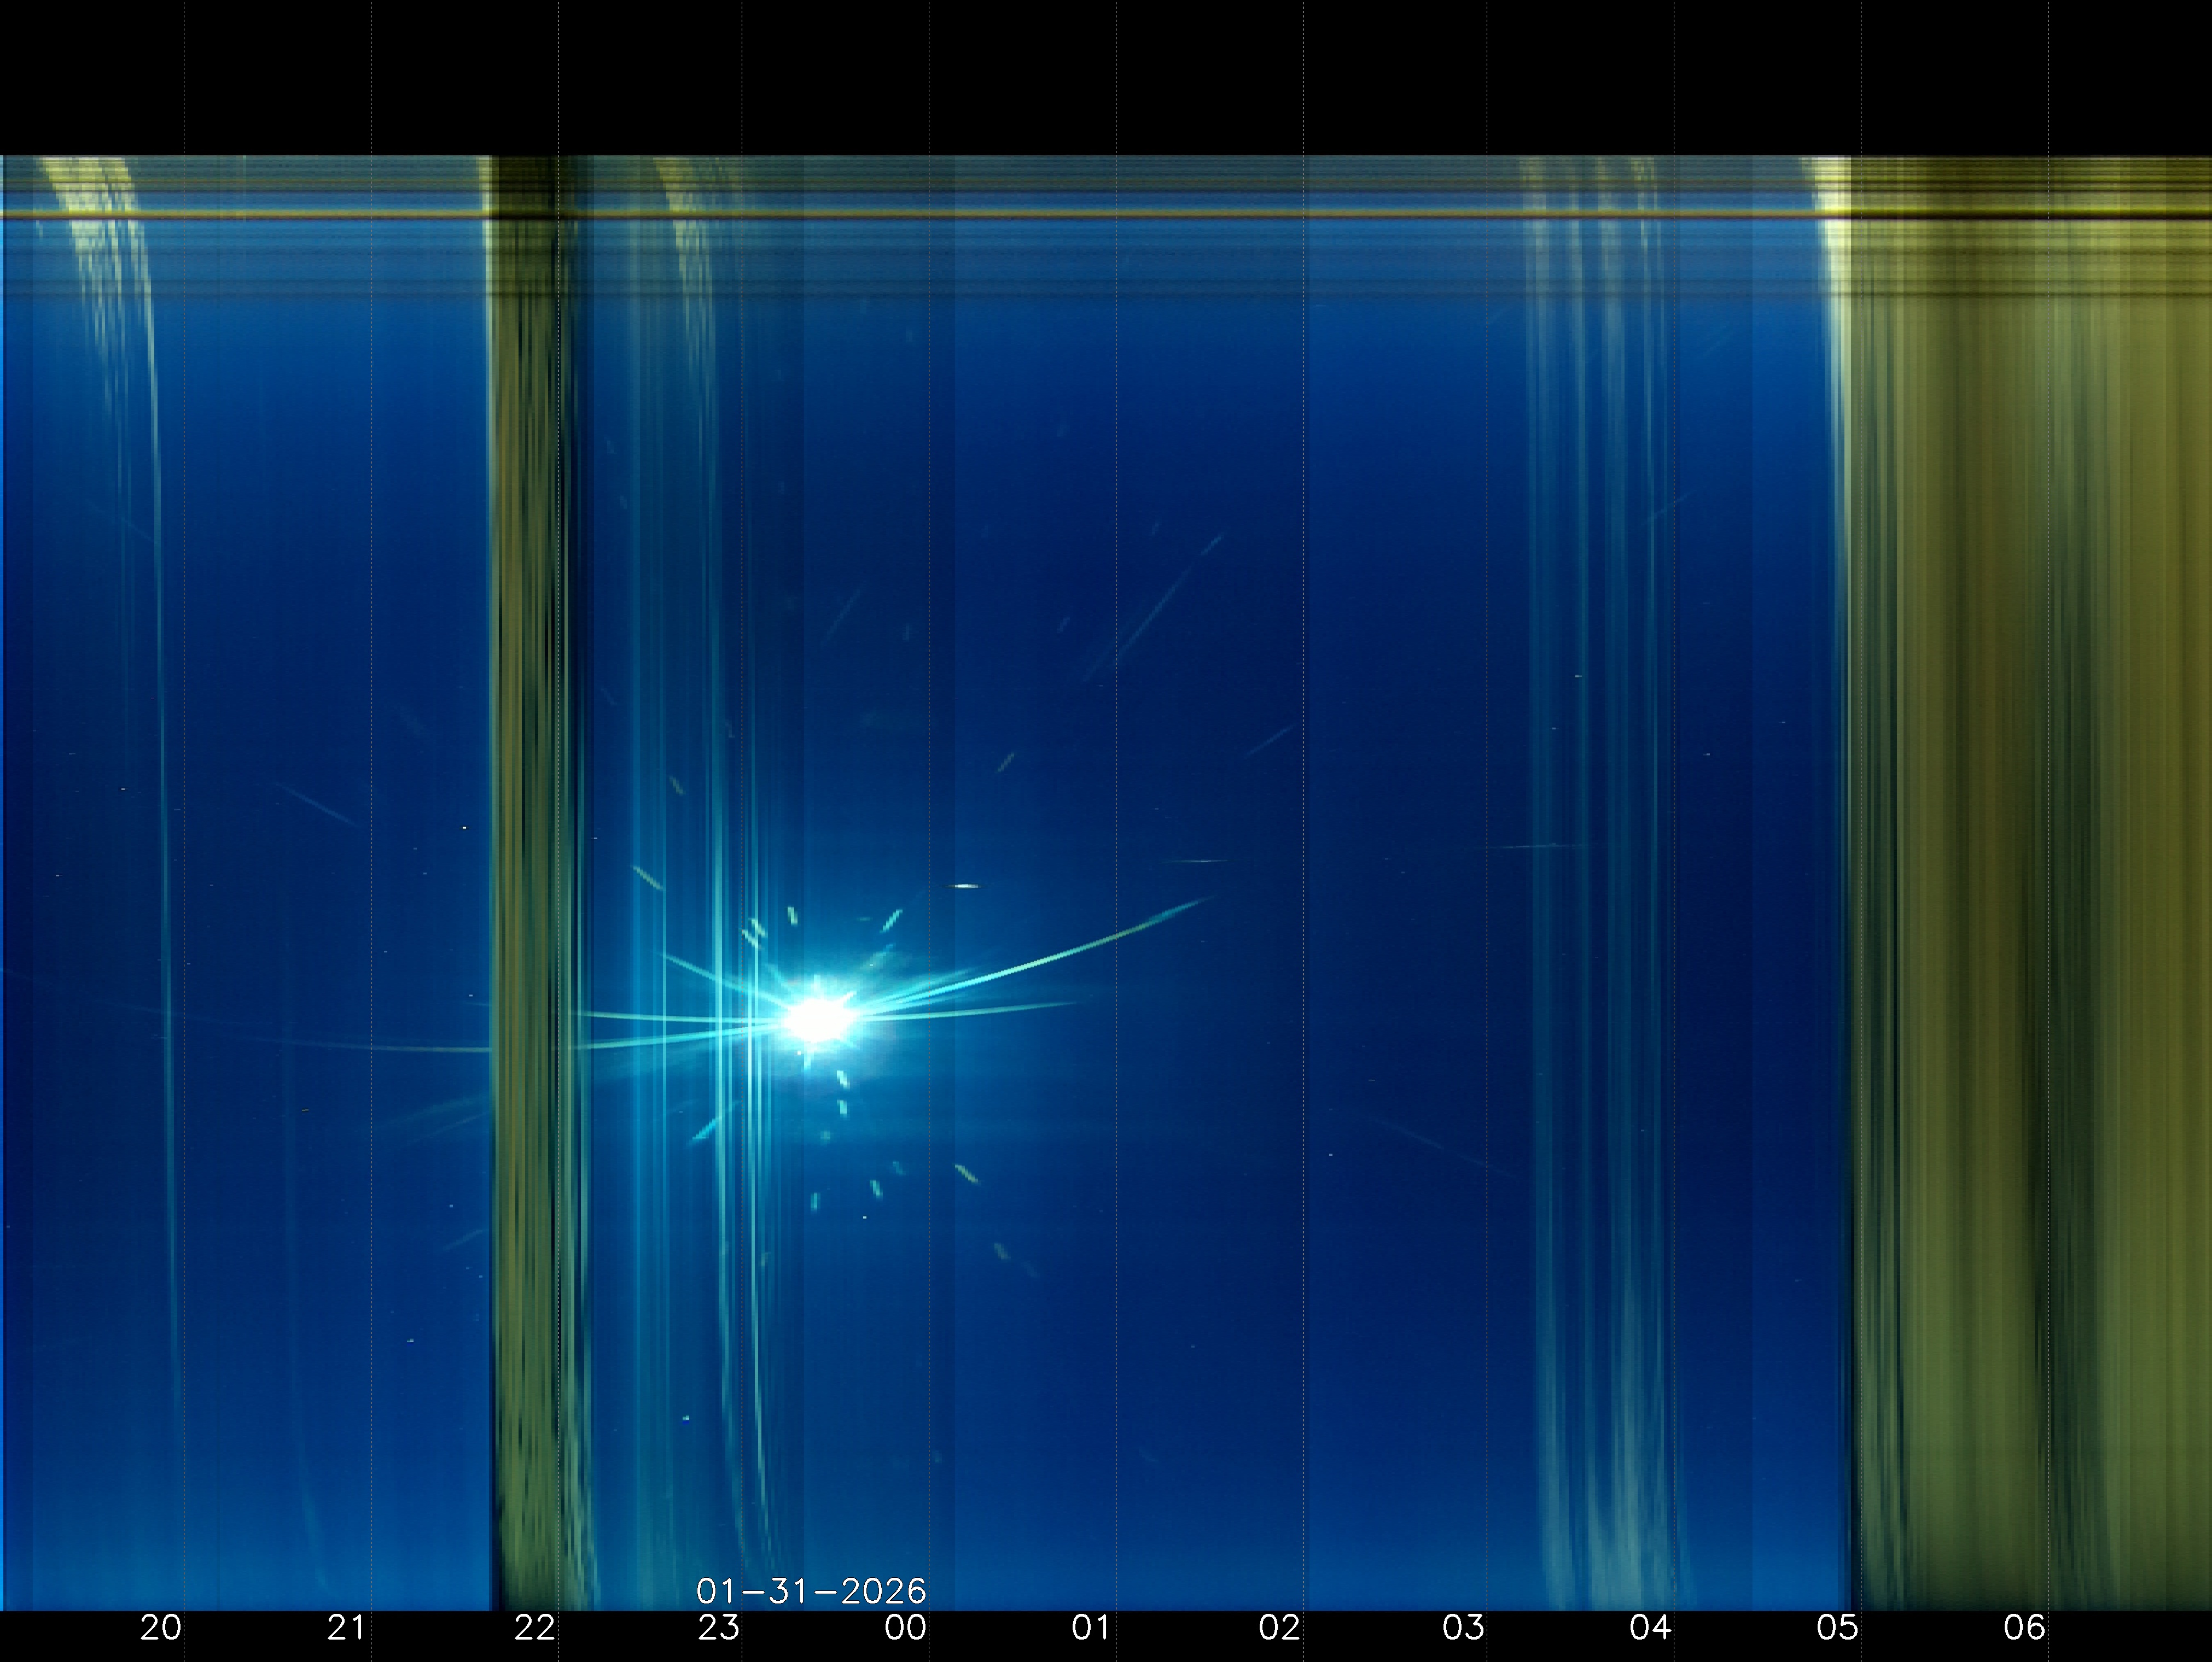This screenshot has height=1662, width=2212.
Task: Select the 00 midnight hour label
Action: [x=905, y=1628]
